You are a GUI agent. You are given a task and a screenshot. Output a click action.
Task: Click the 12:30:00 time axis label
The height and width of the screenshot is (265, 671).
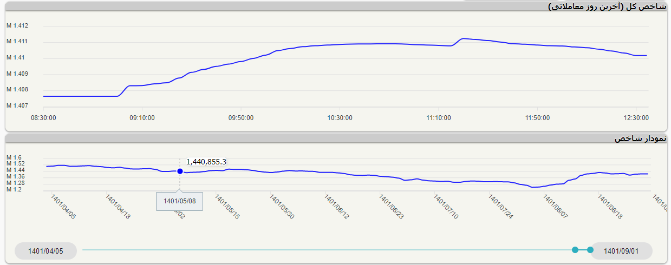[x=636, y=118]
